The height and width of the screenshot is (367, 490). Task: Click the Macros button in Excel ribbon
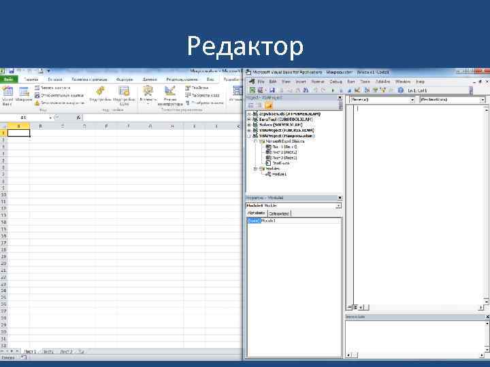[x=24, y=94]
